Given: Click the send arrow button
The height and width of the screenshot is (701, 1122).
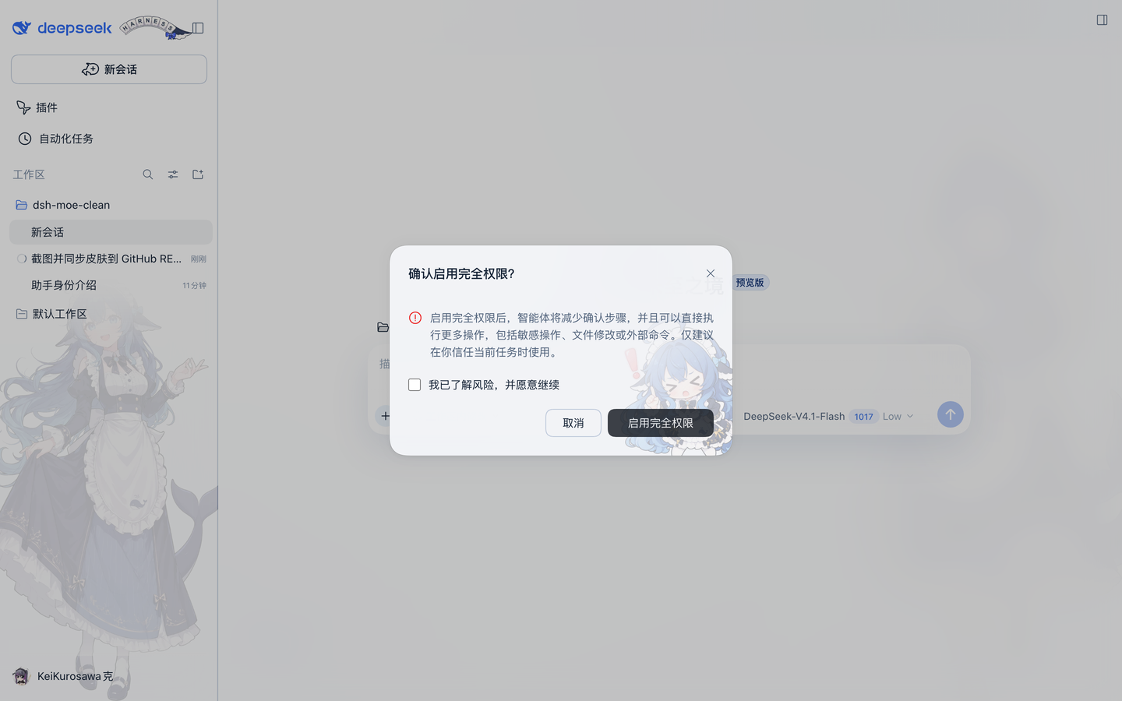Looking at the screenshot, I should click(x=950, y=414).
